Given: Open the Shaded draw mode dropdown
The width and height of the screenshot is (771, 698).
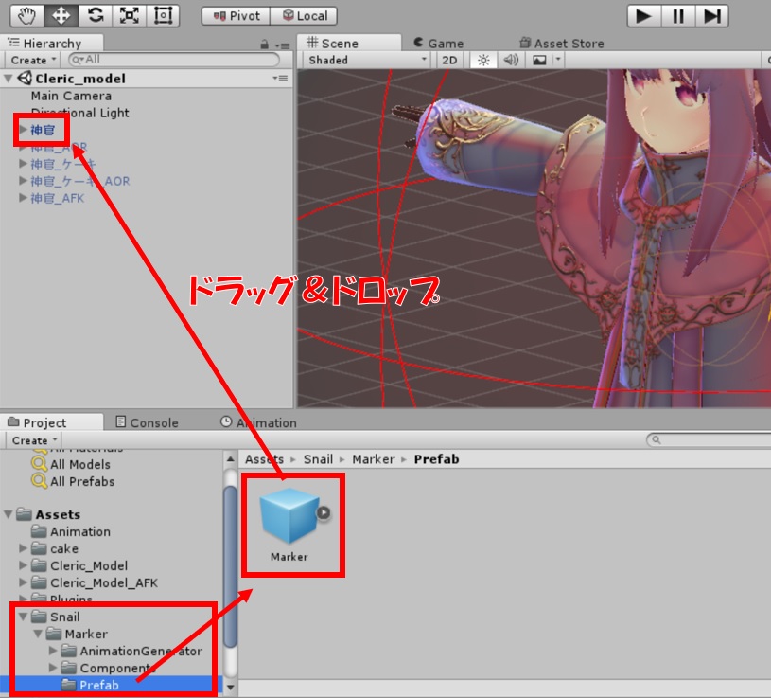Looking at the screenshot, I should (x=367, y=60).
